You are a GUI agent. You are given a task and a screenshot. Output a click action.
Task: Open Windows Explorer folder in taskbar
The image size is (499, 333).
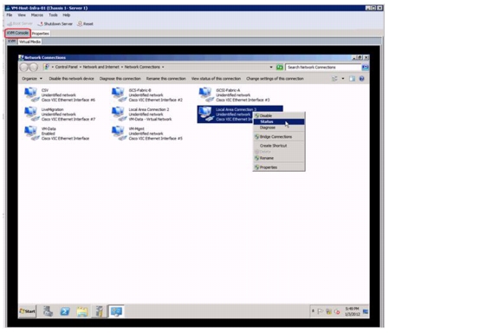coord(82,311)
